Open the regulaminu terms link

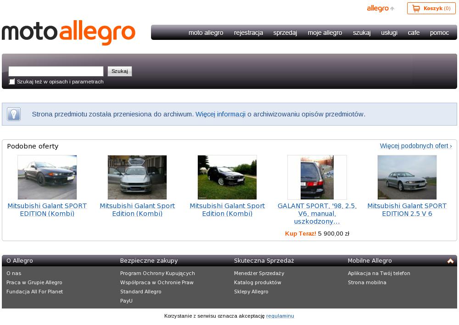[280, 316]
